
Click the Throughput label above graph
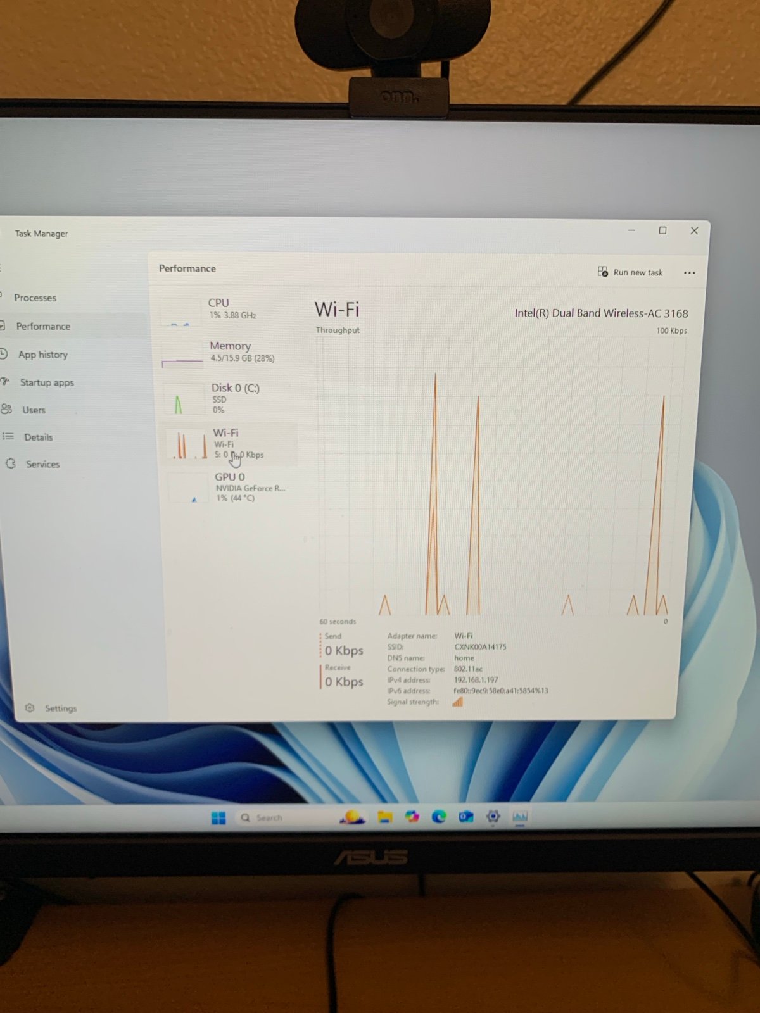point(338,330)
